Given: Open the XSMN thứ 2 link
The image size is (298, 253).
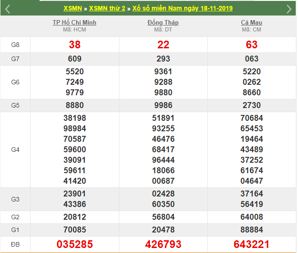Looking at the screenshot, I should point(107,9).
